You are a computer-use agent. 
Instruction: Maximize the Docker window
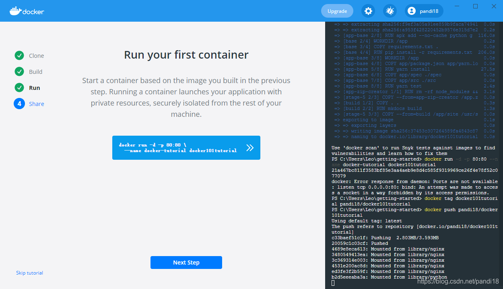475,6
